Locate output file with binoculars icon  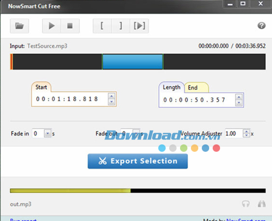(x=262, y=204)
